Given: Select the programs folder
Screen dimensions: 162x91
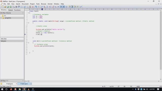Looking at the screenshot, I should [x=8, y=18].
